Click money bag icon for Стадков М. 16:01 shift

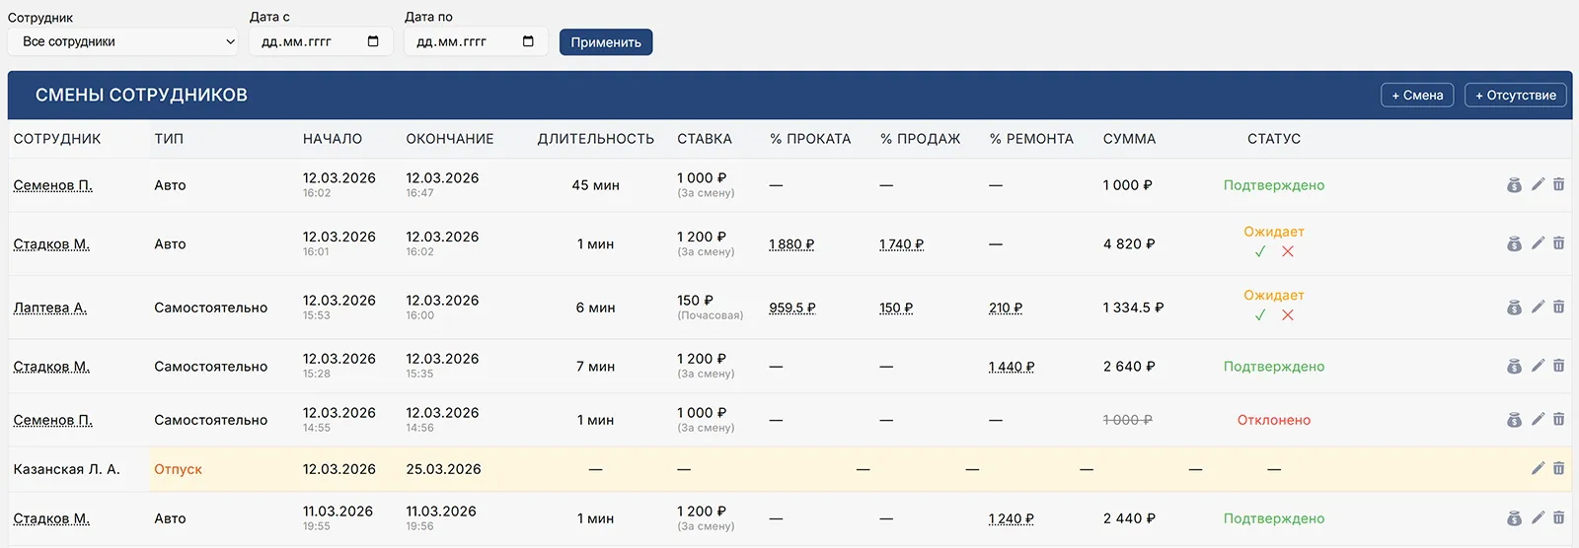pos(1514,244)
